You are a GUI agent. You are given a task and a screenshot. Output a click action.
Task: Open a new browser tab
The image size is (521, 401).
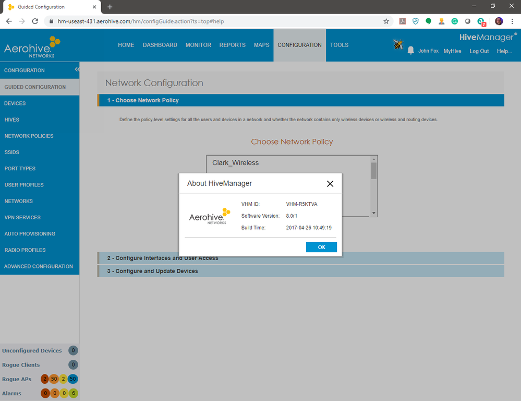(110, 7)
